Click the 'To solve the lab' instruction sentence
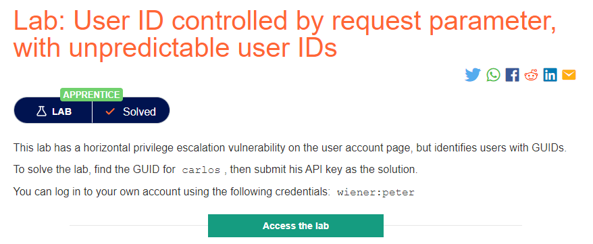593x244 pixels. (215, 170)
